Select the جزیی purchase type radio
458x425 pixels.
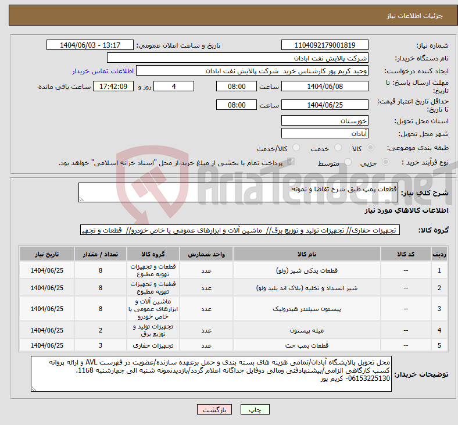point(385,162)
